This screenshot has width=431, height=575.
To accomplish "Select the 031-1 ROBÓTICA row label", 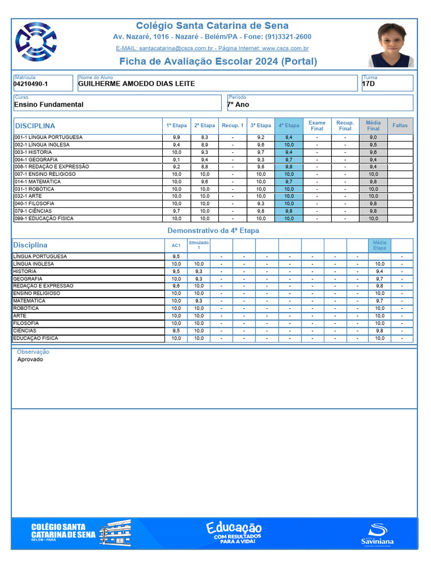I will click(x=34, y=189).
